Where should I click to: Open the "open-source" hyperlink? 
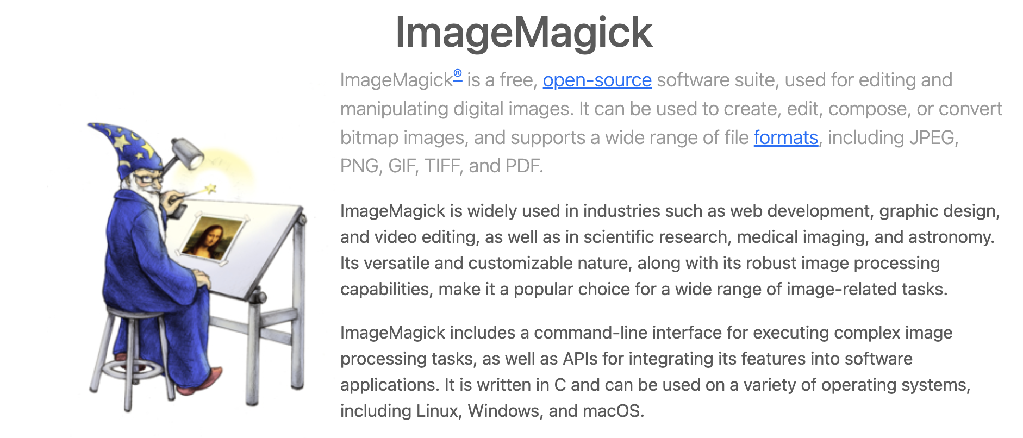(x=597, y=80)
